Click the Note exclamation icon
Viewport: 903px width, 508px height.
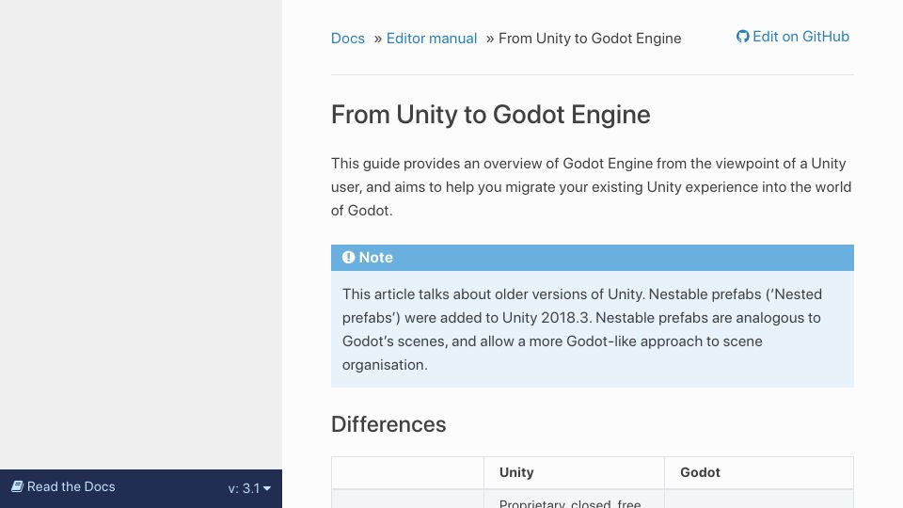(348, 258)
